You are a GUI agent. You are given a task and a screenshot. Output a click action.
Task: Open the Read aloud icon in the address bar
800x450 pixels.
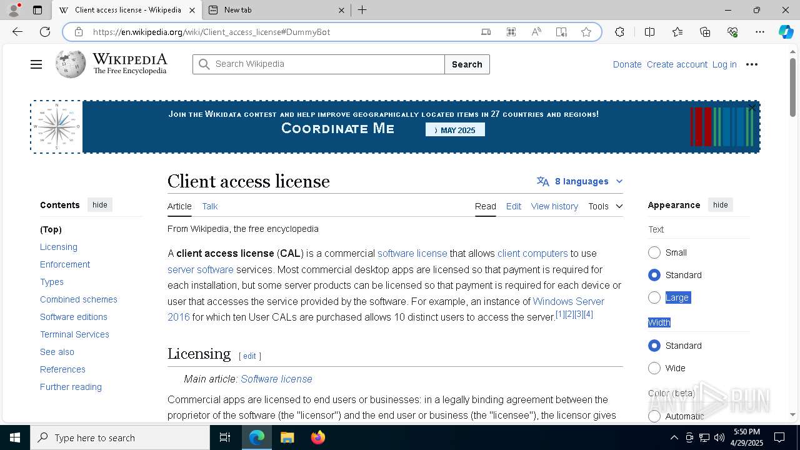pos(536,32)
